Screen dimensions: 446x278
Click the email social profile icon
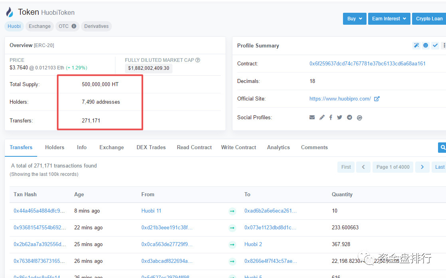pyautogui.click(x=312, y=118)
